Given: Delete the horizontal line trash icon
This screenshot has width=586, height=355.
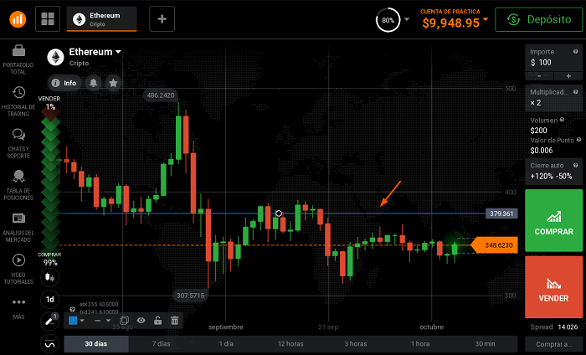Looking at the screenshot, I should point(174,320).
